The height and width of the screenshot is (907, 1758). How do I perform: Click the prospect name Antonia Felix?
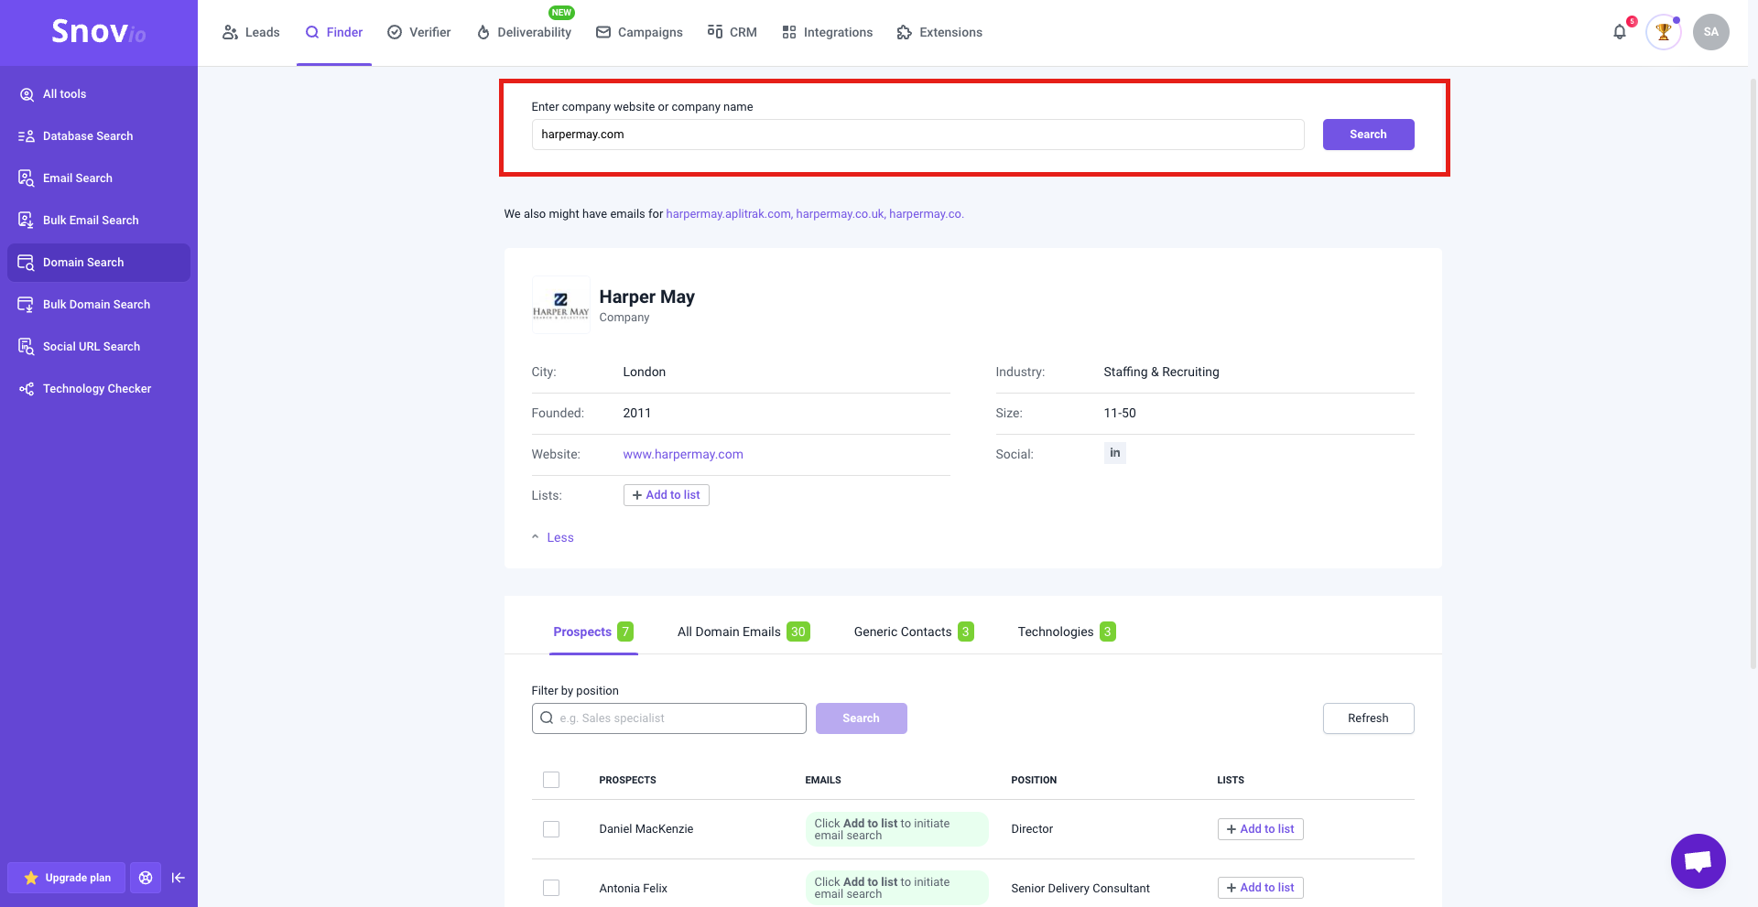coord(633,888)
